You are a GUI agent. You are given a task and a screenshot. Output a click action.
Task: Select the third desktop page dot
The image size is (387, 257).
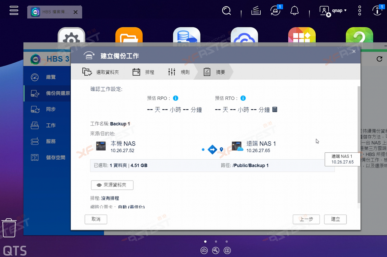(226, 241)
